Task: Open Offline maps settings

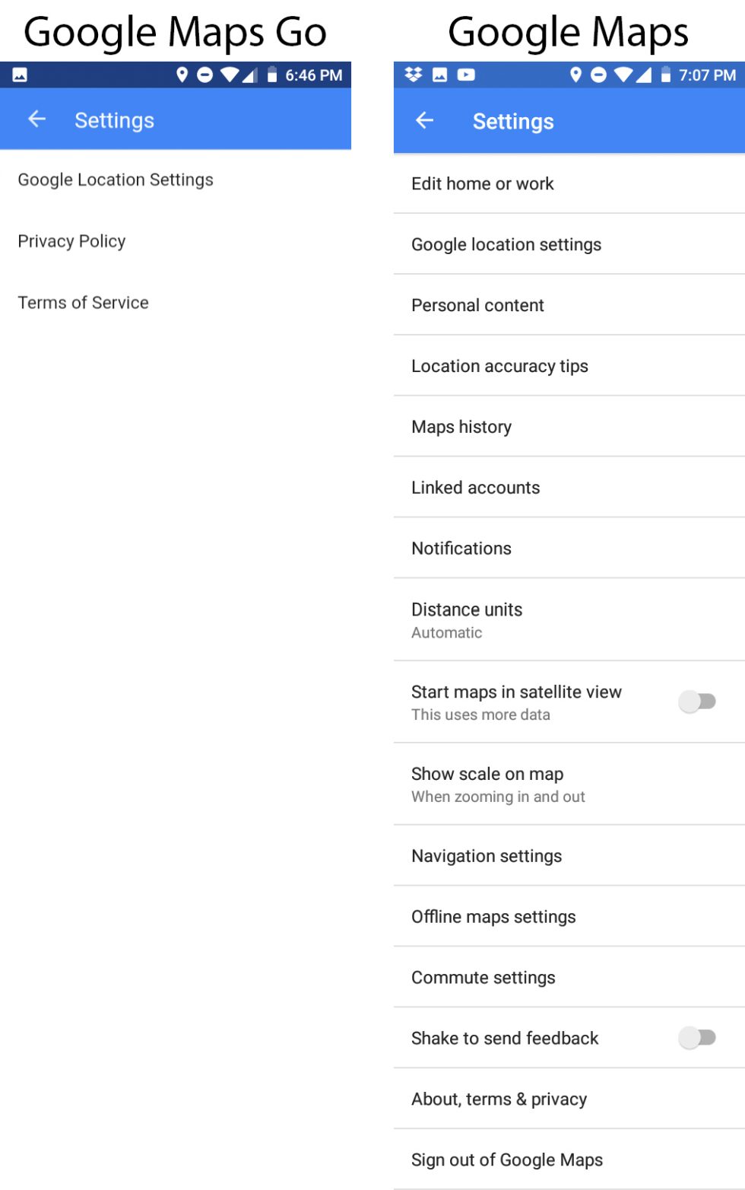Action: 493,917
